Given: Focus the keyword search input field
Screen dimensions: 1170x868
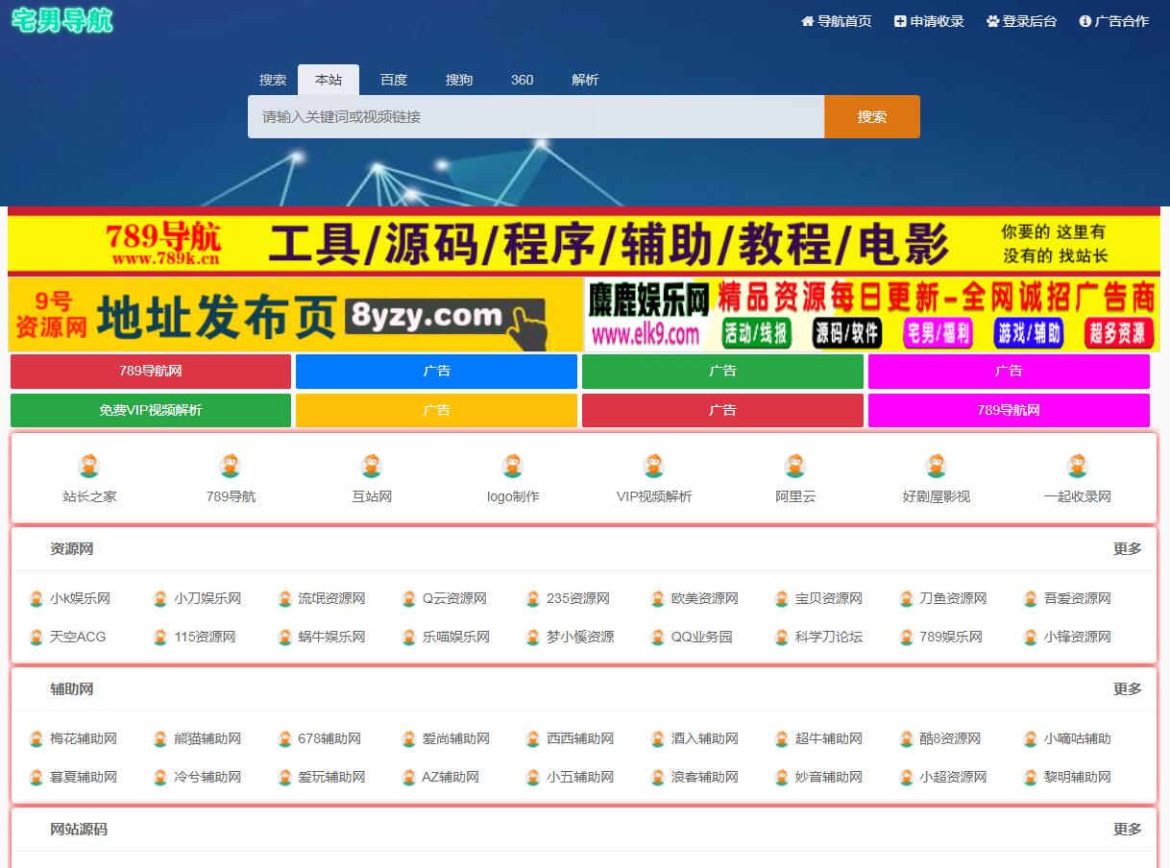Looking at the screenshot, I should (x=535, y=116).
